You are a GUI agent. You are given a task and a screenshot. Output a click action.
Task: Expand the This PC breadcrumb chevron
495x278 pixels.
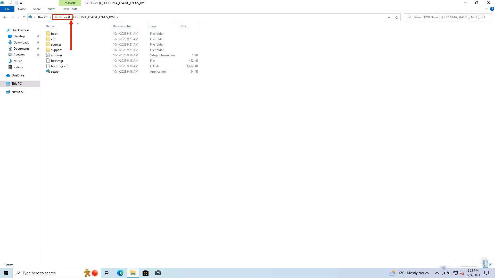(x=50, y=17)
